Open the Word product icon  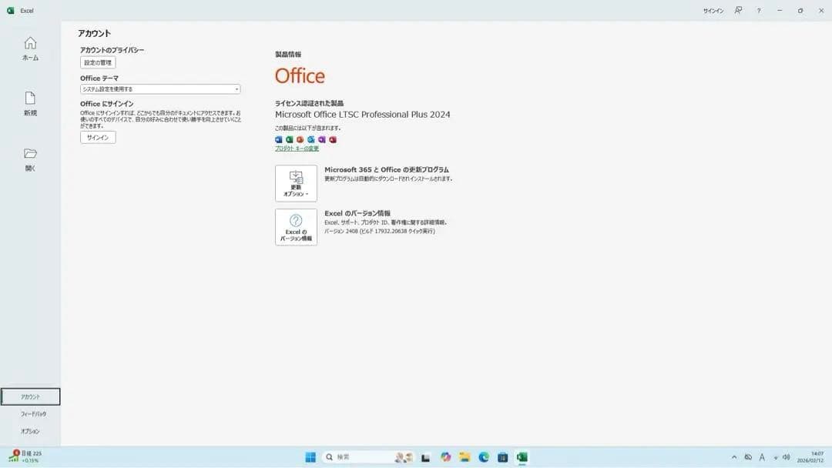click(x=279, y=139)
